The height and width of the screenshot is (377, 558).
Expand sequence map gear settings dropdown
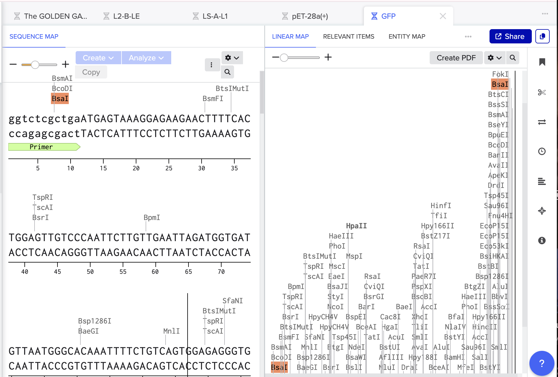click(x=232, y=58)
